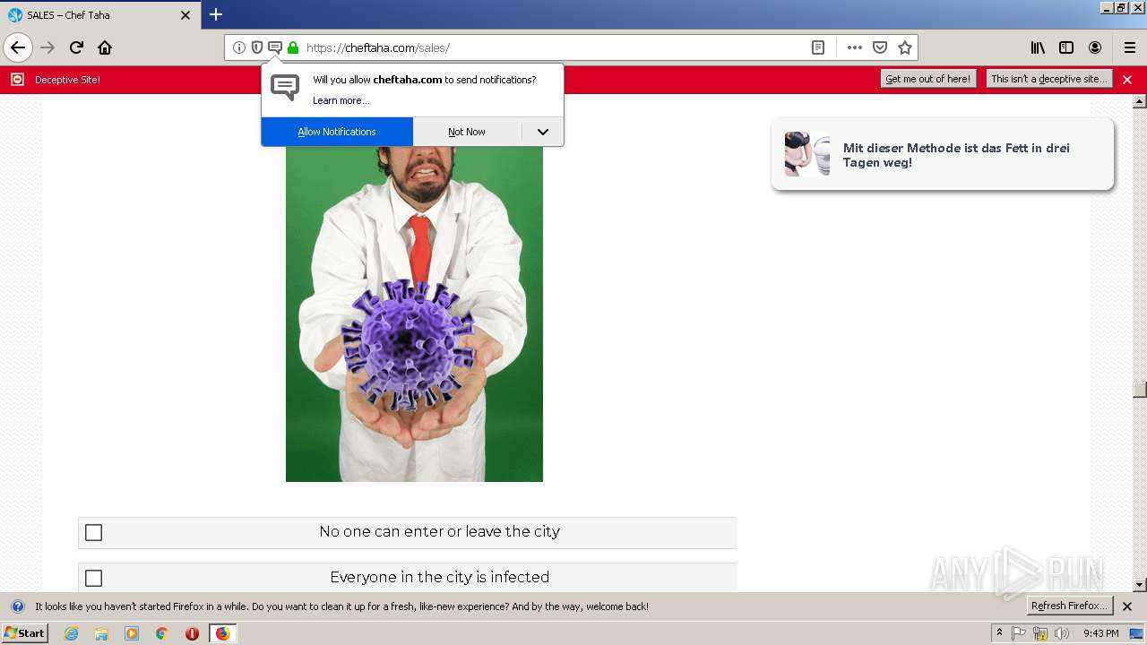Save page to Pocket icon
Viewport: 1147px width, 645px height.
pyautogui.click(x=880, y=47)
